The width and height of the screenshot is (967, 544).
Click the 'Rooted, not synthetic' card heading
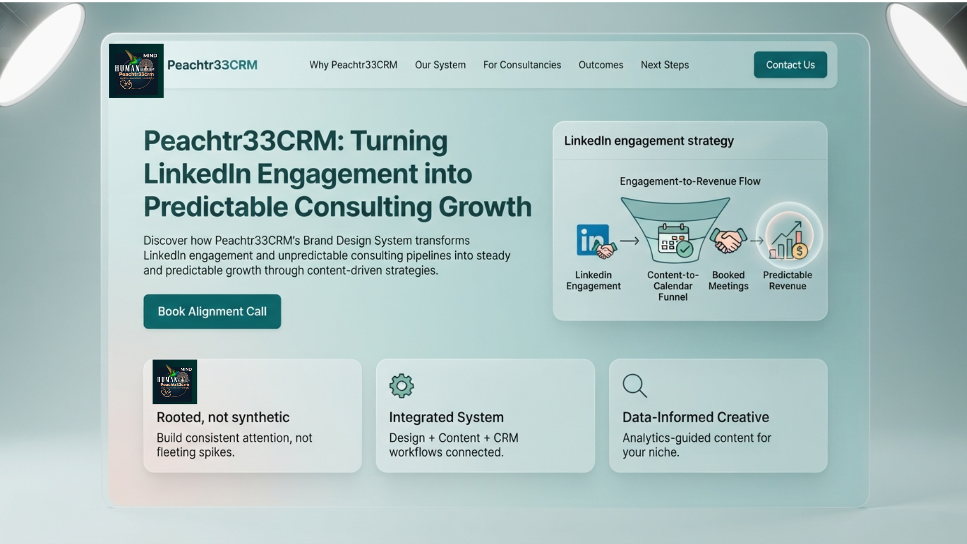point(223,417)
